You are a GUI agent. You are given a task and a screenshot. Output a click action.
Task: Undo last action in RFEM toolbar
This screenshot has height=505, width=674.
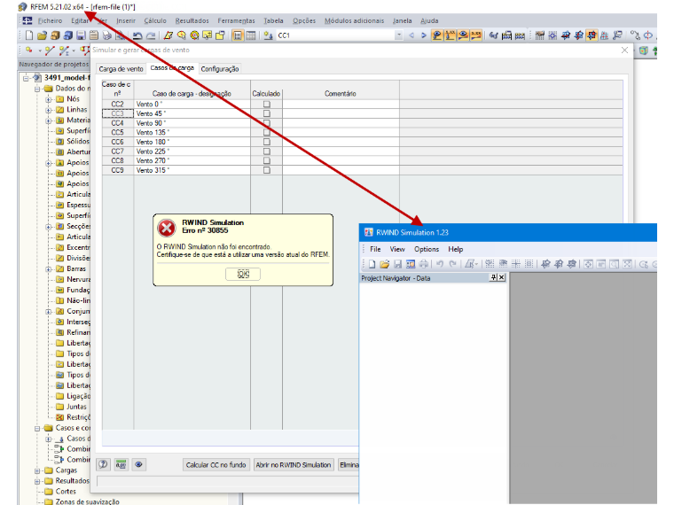tap(137, 35)
